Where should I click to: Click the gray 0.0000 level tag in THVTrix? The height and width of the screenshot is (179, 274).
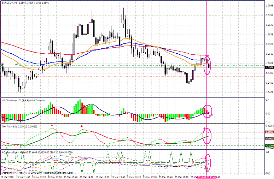pos(269,139)
